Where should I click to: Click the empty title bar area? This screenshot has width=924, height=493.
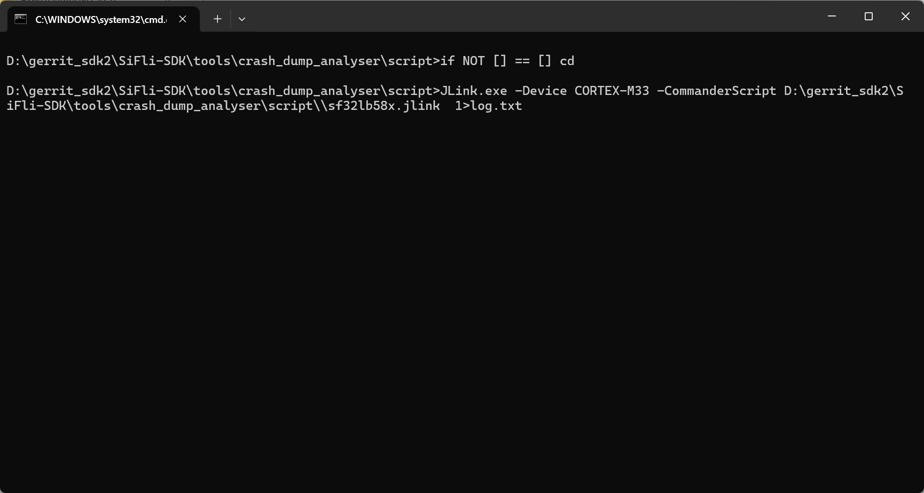534,17
